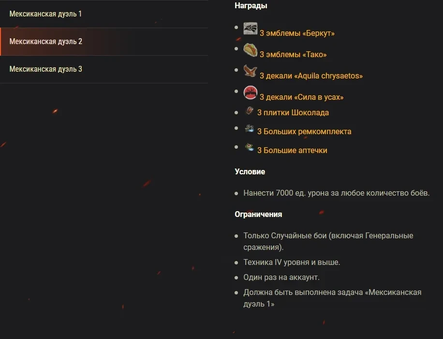Click the Тако emblem taco icon
The image size is (443, 339).
tap(250, 49)
